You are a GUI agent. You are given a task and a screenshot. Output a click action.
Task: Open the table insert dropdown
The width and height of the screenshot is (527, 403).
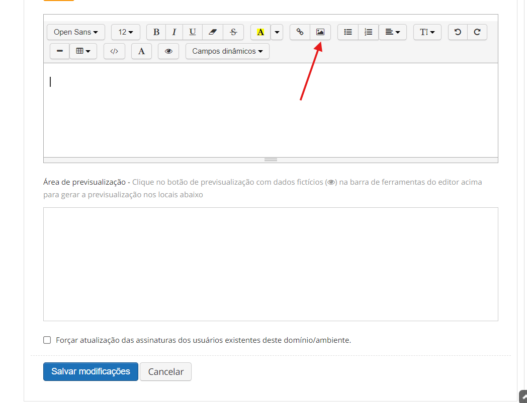(83, 51)
